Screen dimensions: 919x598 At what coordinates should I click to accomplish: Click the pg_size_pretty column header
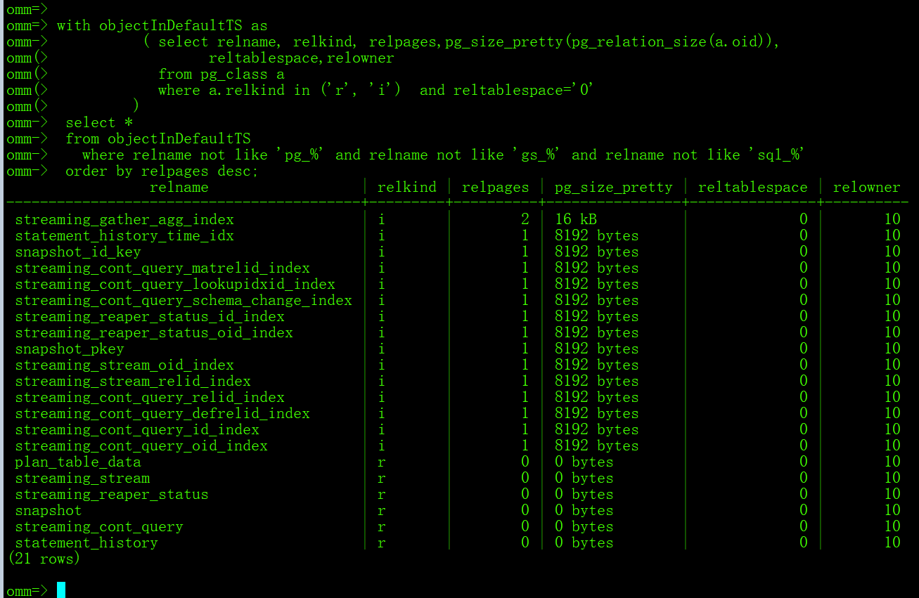coord(613,188)
